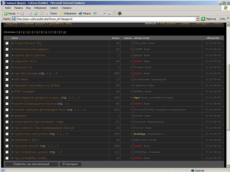The height and width of the screenshot is (172, 230).
Task: Open the Назад back history dropdown arrow
Action: tap(18, 13)
